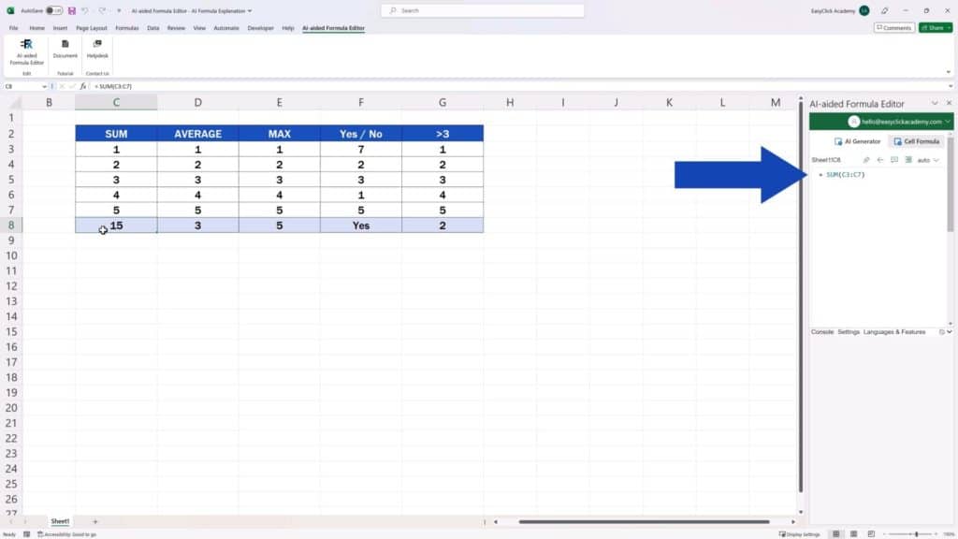Switch to the Developer ribbon tab
The image size is (958, 539).
260,28
